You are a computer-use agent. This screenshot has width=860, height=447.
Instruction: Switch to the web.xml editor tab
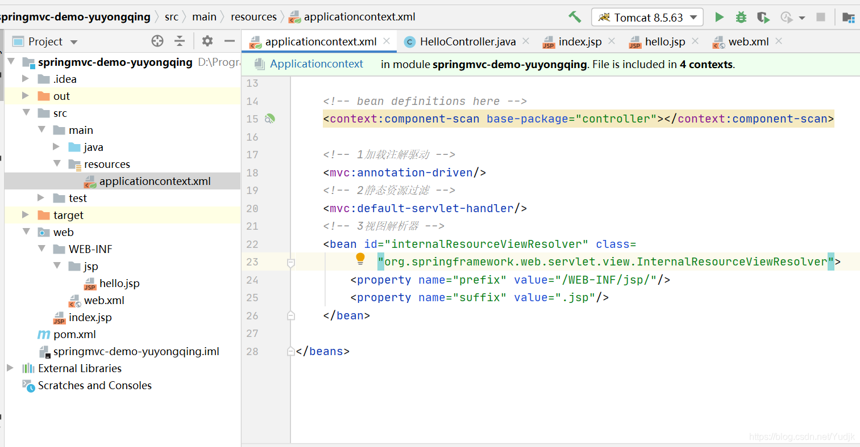coord(747,41)
